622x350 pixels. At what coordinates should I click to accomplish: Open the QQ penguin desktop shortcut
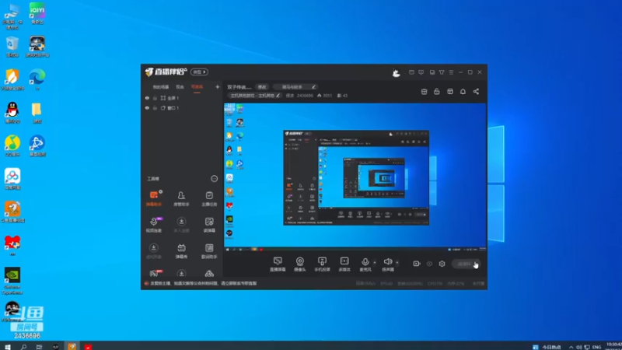point(12,113)
